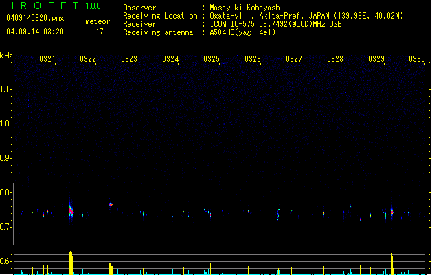Click the meteor echo above 0.75 kHz after 0322
Screen dimensions: 432x275
pyautogui.click(x=110, y=204)
